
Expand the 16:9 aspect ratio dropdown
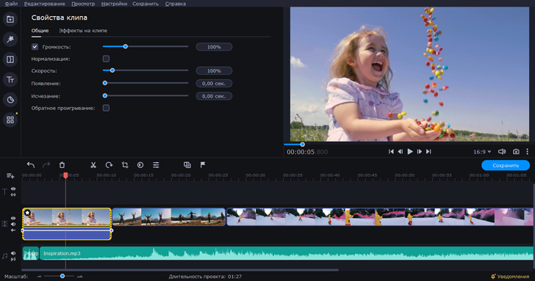point(482,152)
